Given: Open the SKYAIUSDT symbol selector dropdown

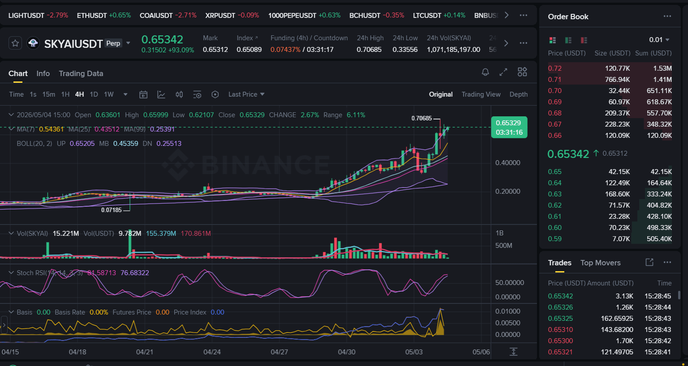Looking at the screenshot, I should click(x=128, y=43).
